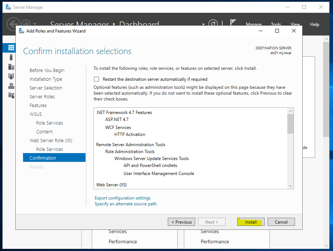This screenshot has height=251, width=333.
Task: Select Role Services under Web Server Role (IIS)
Action: pos(49,149)
